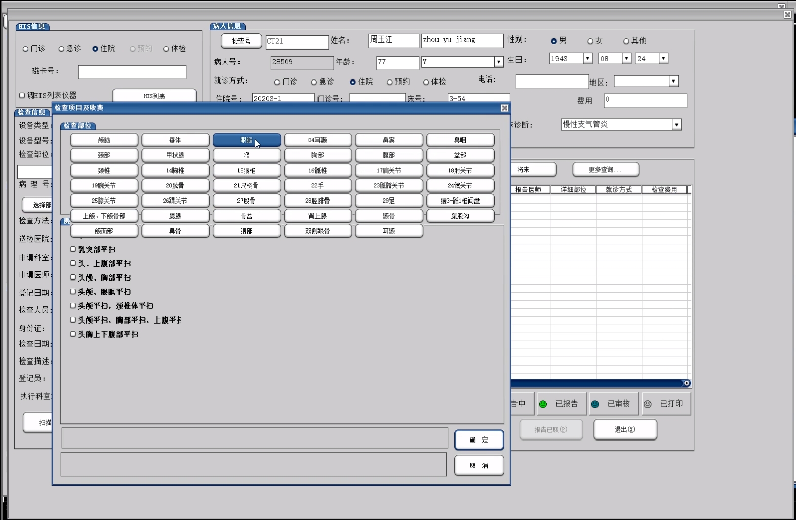Select the 腰3-骶1椎间盘 button

pyautogui.click(x=460, y=201)
